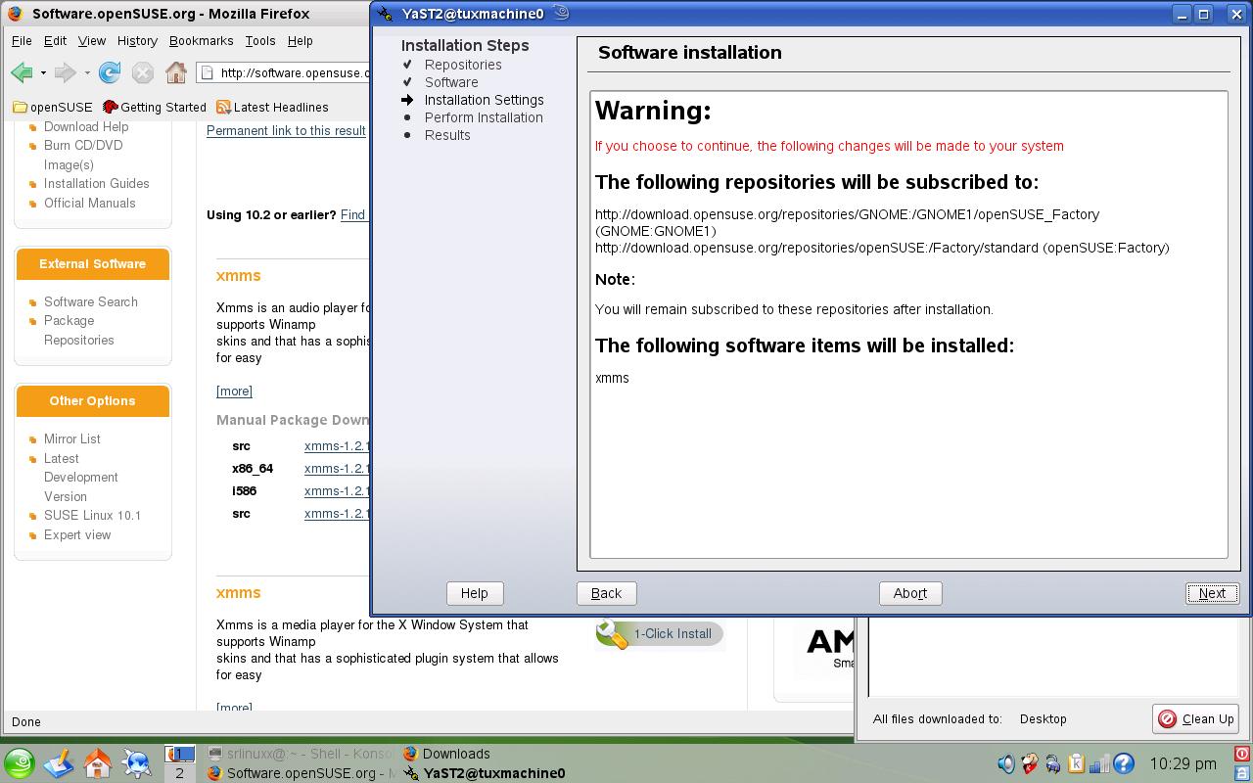Go to Firefox's Home page icon
Image resolution: width=1253 pixels, height=783 pixels.
point(176,72)
